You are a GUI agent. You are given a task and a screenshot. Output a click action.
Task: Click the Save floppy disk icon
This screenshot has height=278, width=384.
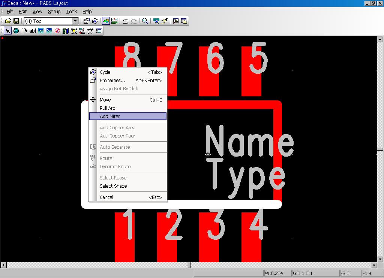coord(16,21)
